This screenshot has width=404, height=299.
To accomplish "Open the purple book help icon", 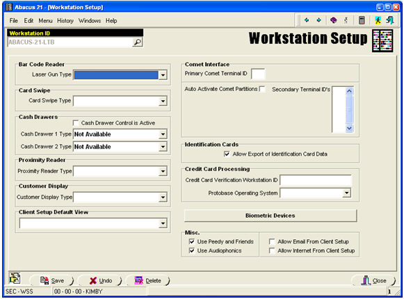I will pyautogui.click(x=334, y=20).
